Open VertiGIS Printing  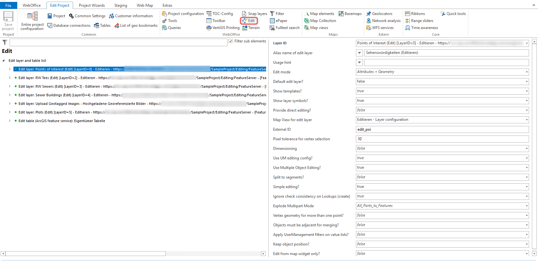223,28
